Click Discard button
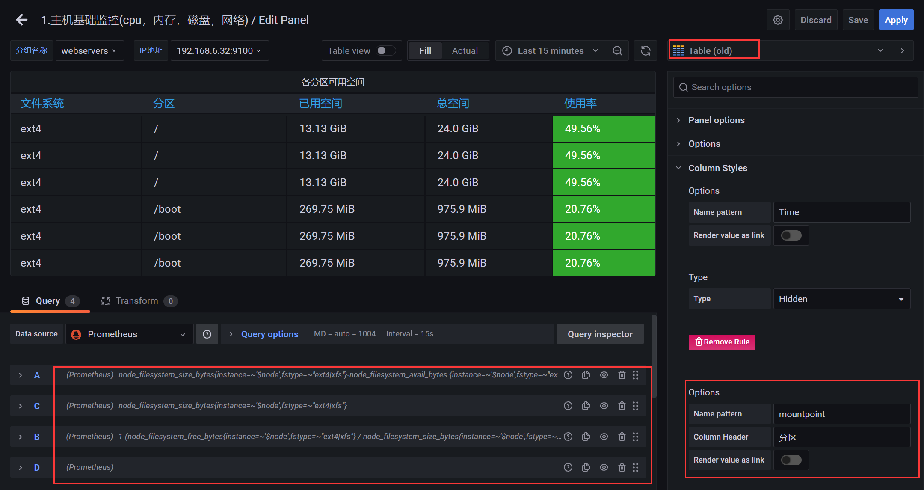 tap(816, 20)
